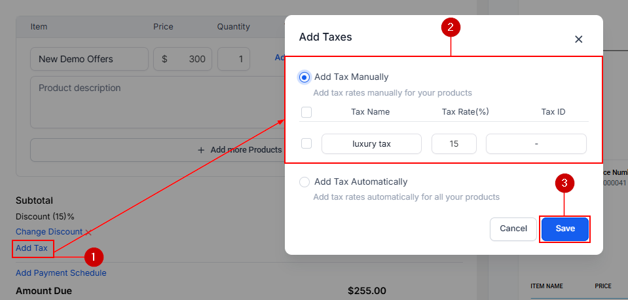Click into the Product description box
This screenshot has height=300, width=628.
click(157, 102)
